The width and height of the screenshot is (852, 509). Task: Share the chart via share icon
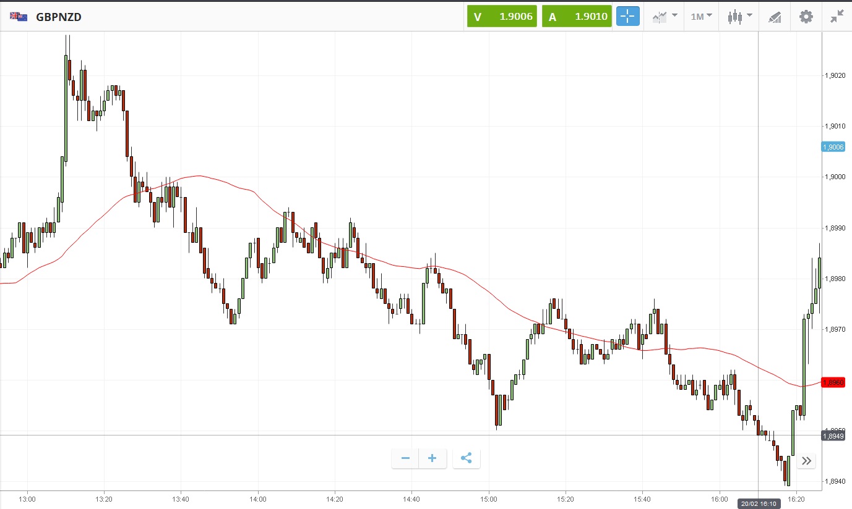pos(467,458)
